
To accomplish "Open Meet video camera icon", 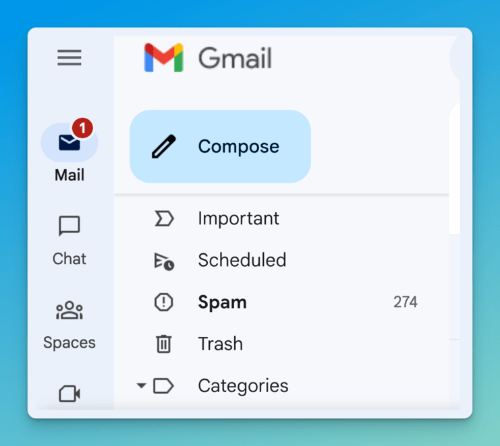I will [70, 394].
